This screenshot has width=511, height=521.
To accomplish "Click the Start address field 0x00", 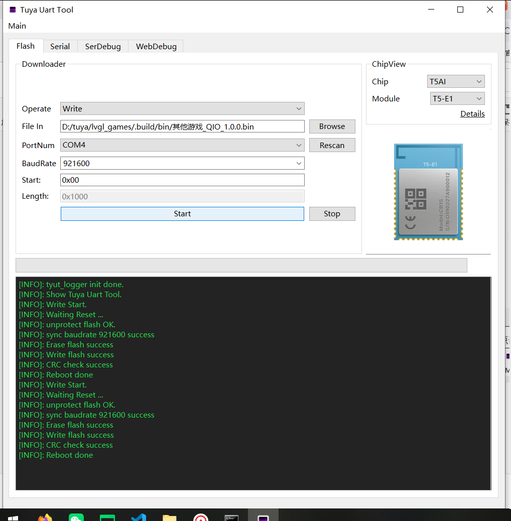I will (182, 180).
